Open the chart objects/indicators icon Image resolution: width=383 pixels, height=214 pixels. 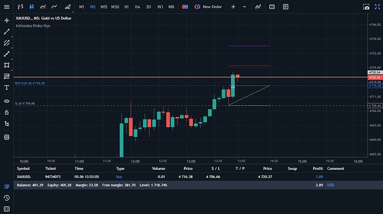click(x=258, y=7)
